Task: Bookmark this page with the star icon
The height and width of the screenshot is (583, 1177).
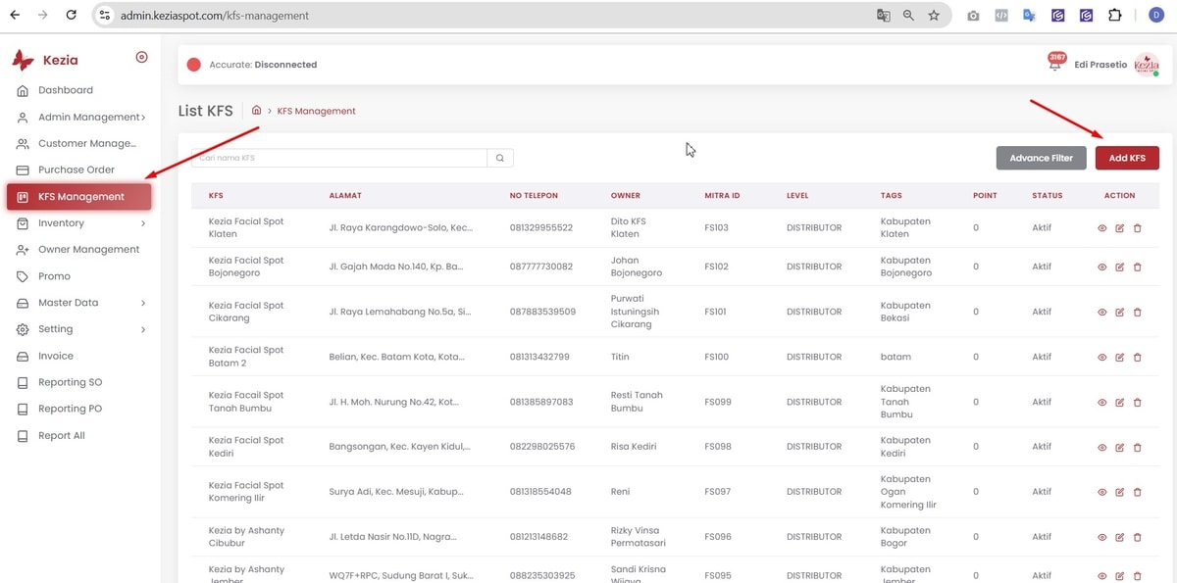Action: (x=934, y=16)
